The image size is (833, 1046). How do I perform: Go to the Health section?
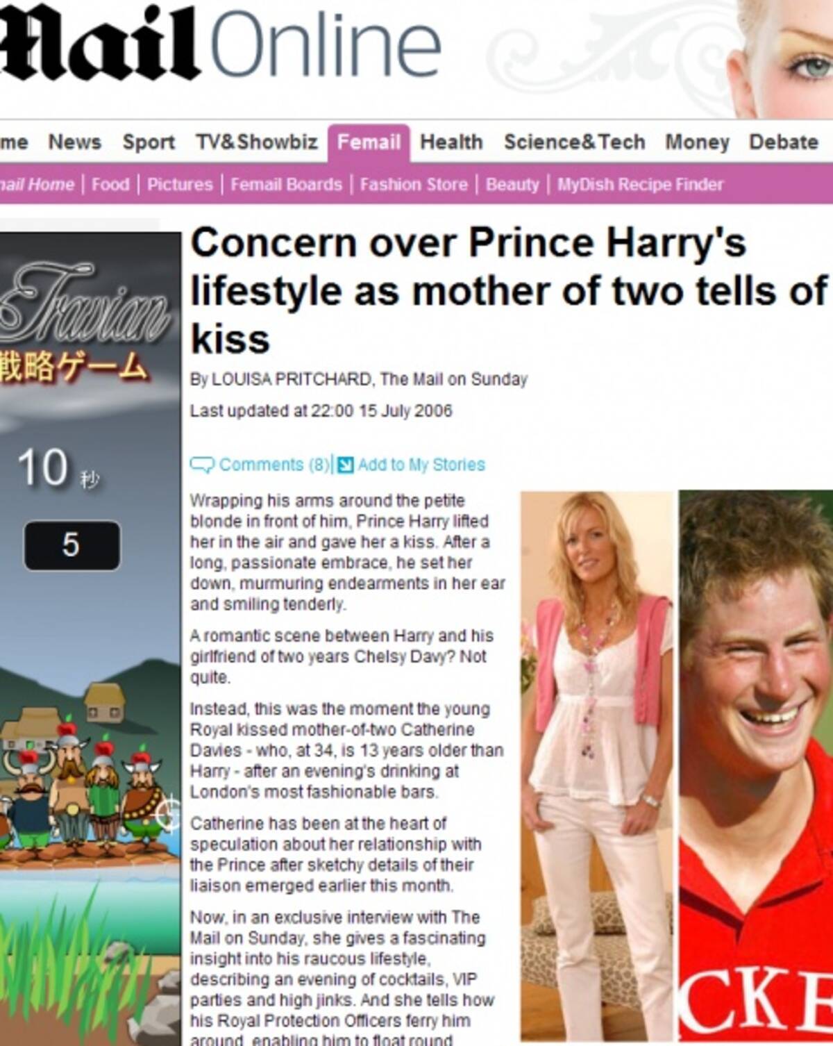click(451, 142)
